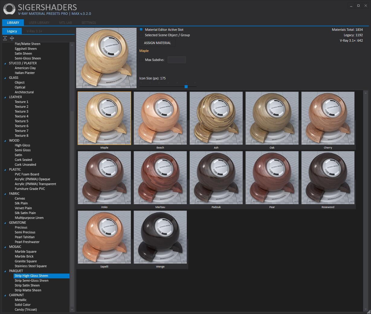Collapse the PARQUET category arrow
Image resolution: width=371 pixels, height=314 pixels.
(x=5, y=271)
